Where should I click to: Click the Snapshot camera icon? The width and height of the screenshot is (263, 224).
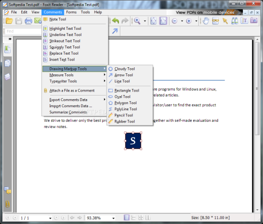254,21
